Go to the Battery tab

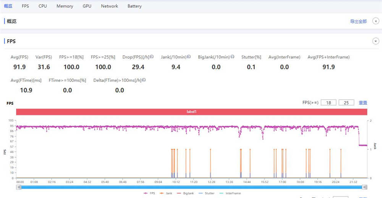coord(134,6)
